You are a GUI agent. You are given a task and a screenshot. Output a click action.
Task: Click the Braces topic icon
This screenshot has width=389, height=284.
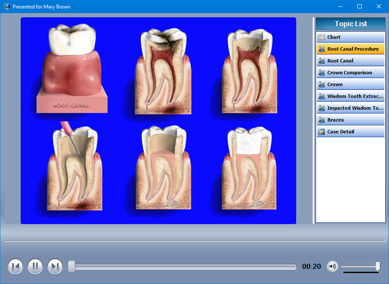321,120
